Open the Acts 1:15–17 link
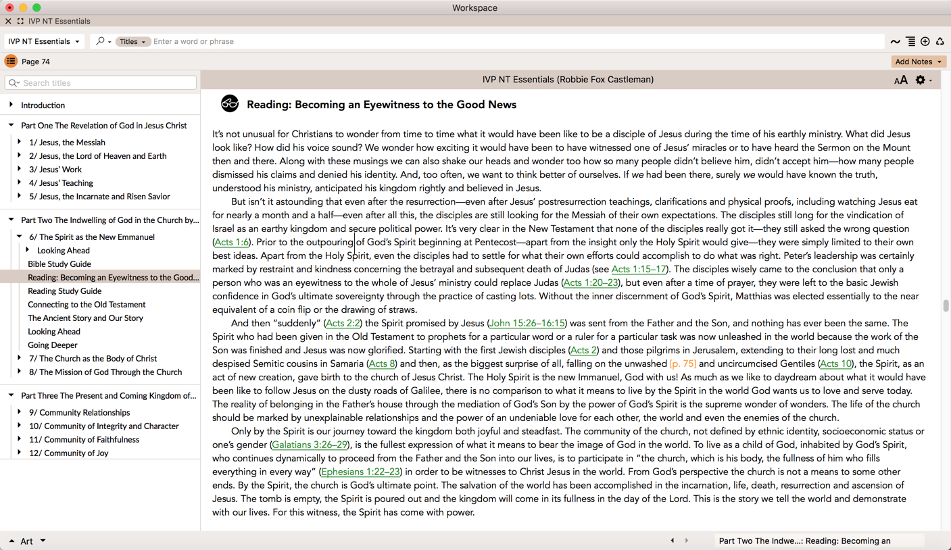This screenshot has height=550, width=951. 638,269
